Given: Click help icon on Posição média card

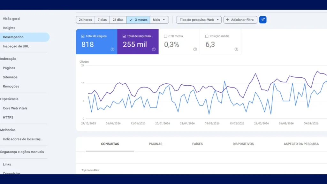Looking at the screenshot, I should point(236,49).
